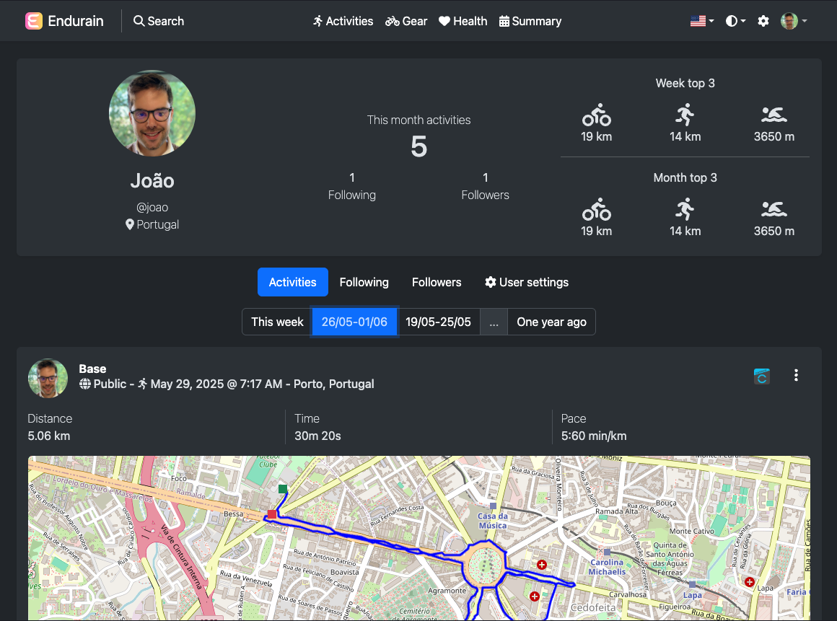The height and width of the screenshot is (621, 837).
Task: Click the 5.06 km distance value
Action: (48, 436)
